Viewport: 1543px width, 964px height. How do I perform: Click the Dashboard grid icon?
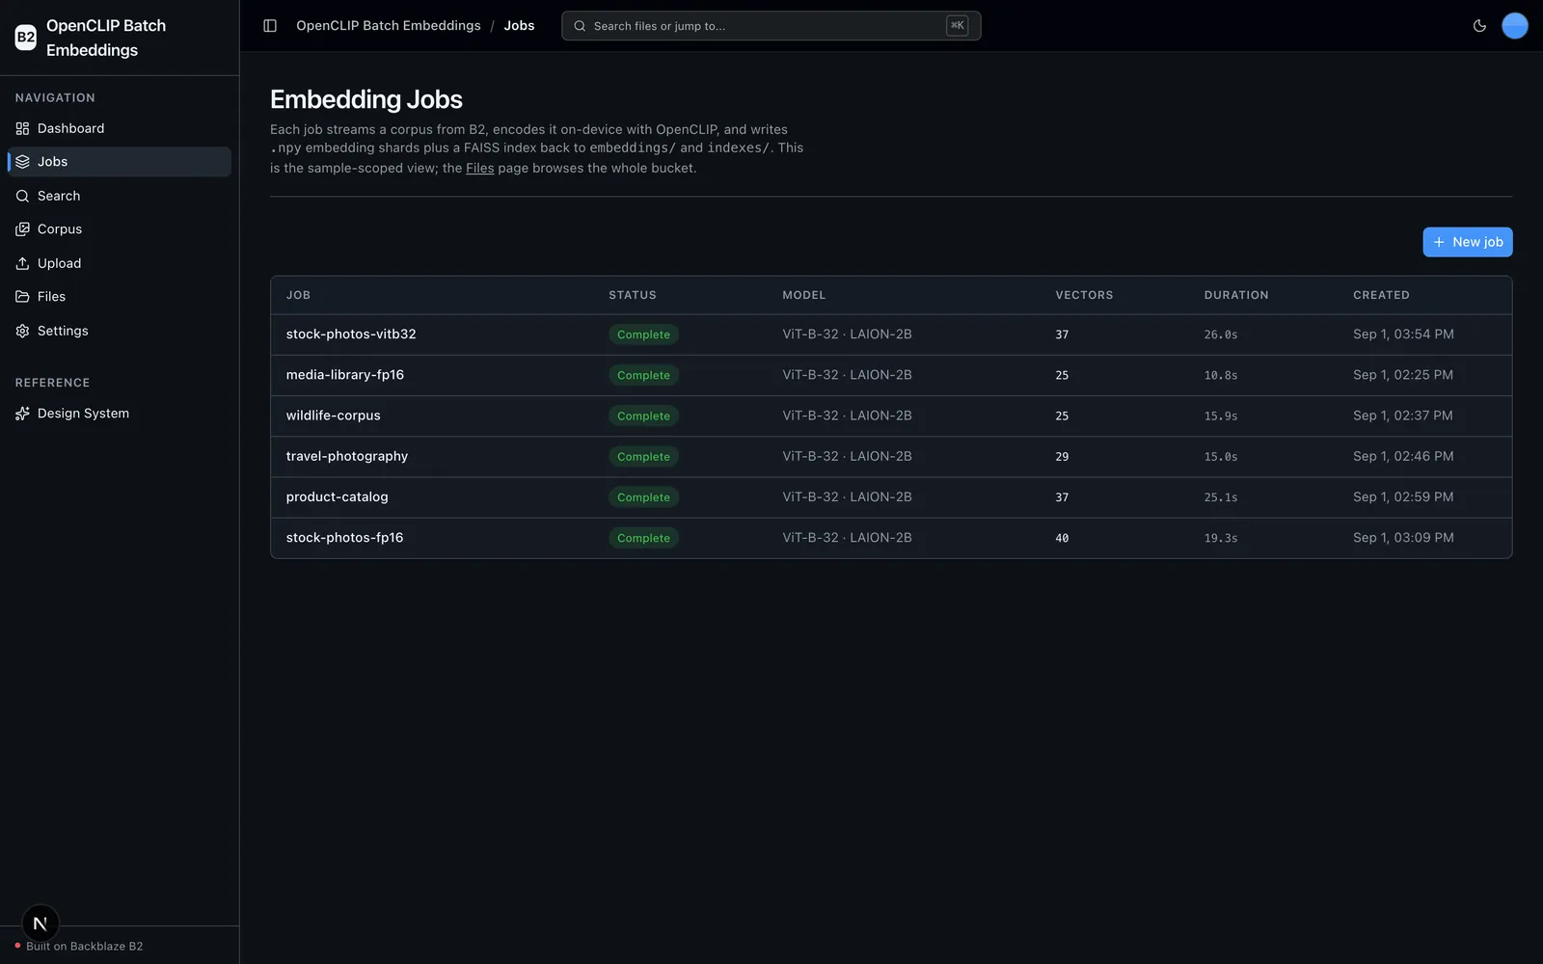click(22, 128)
